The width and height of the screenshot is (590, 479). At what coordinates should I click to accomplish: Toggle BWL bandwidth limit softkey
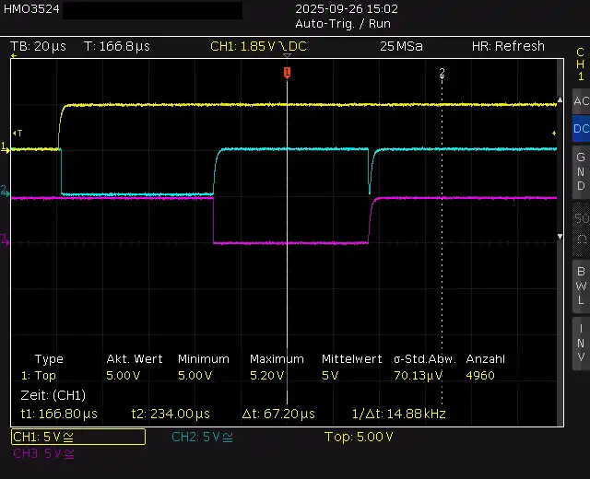tap(581, 285)
